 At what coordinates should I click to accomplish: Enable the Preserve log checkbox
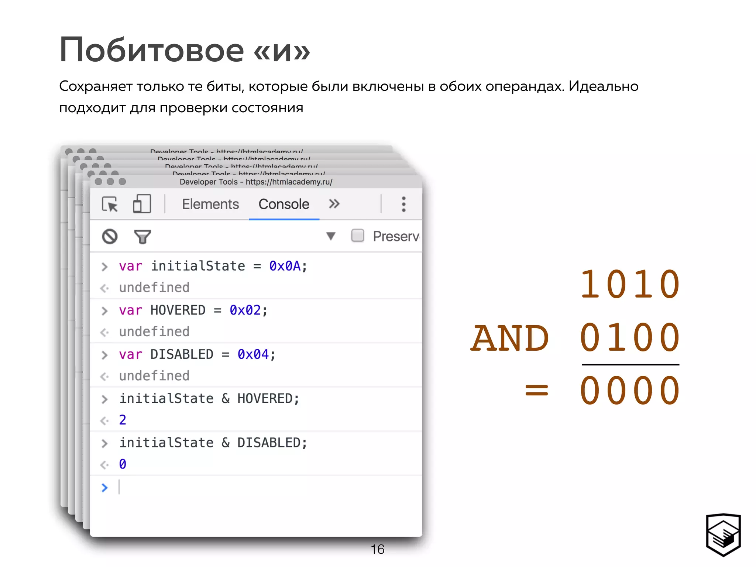coord(357,236)
